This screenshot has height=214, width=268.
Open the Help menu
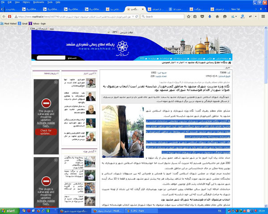pos(58,2)
